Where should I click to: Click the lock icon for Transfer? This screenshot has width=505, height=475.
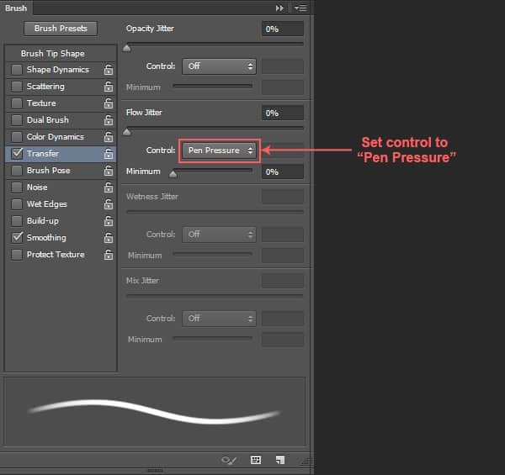coord(109,153)
